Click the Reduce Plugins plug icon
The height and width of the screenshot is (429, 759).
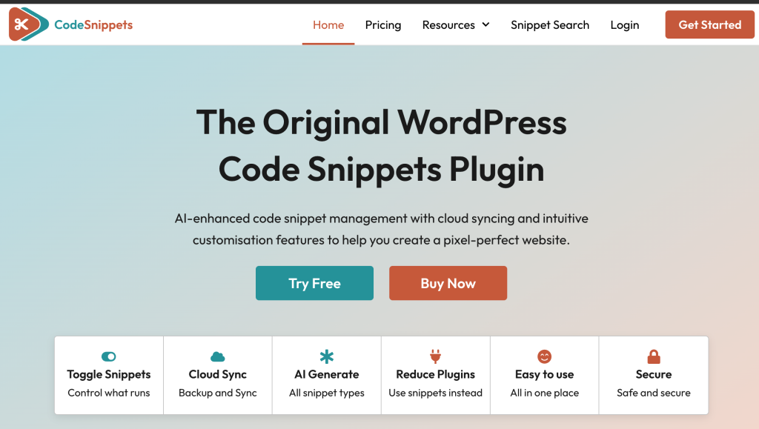pos(435,356)
